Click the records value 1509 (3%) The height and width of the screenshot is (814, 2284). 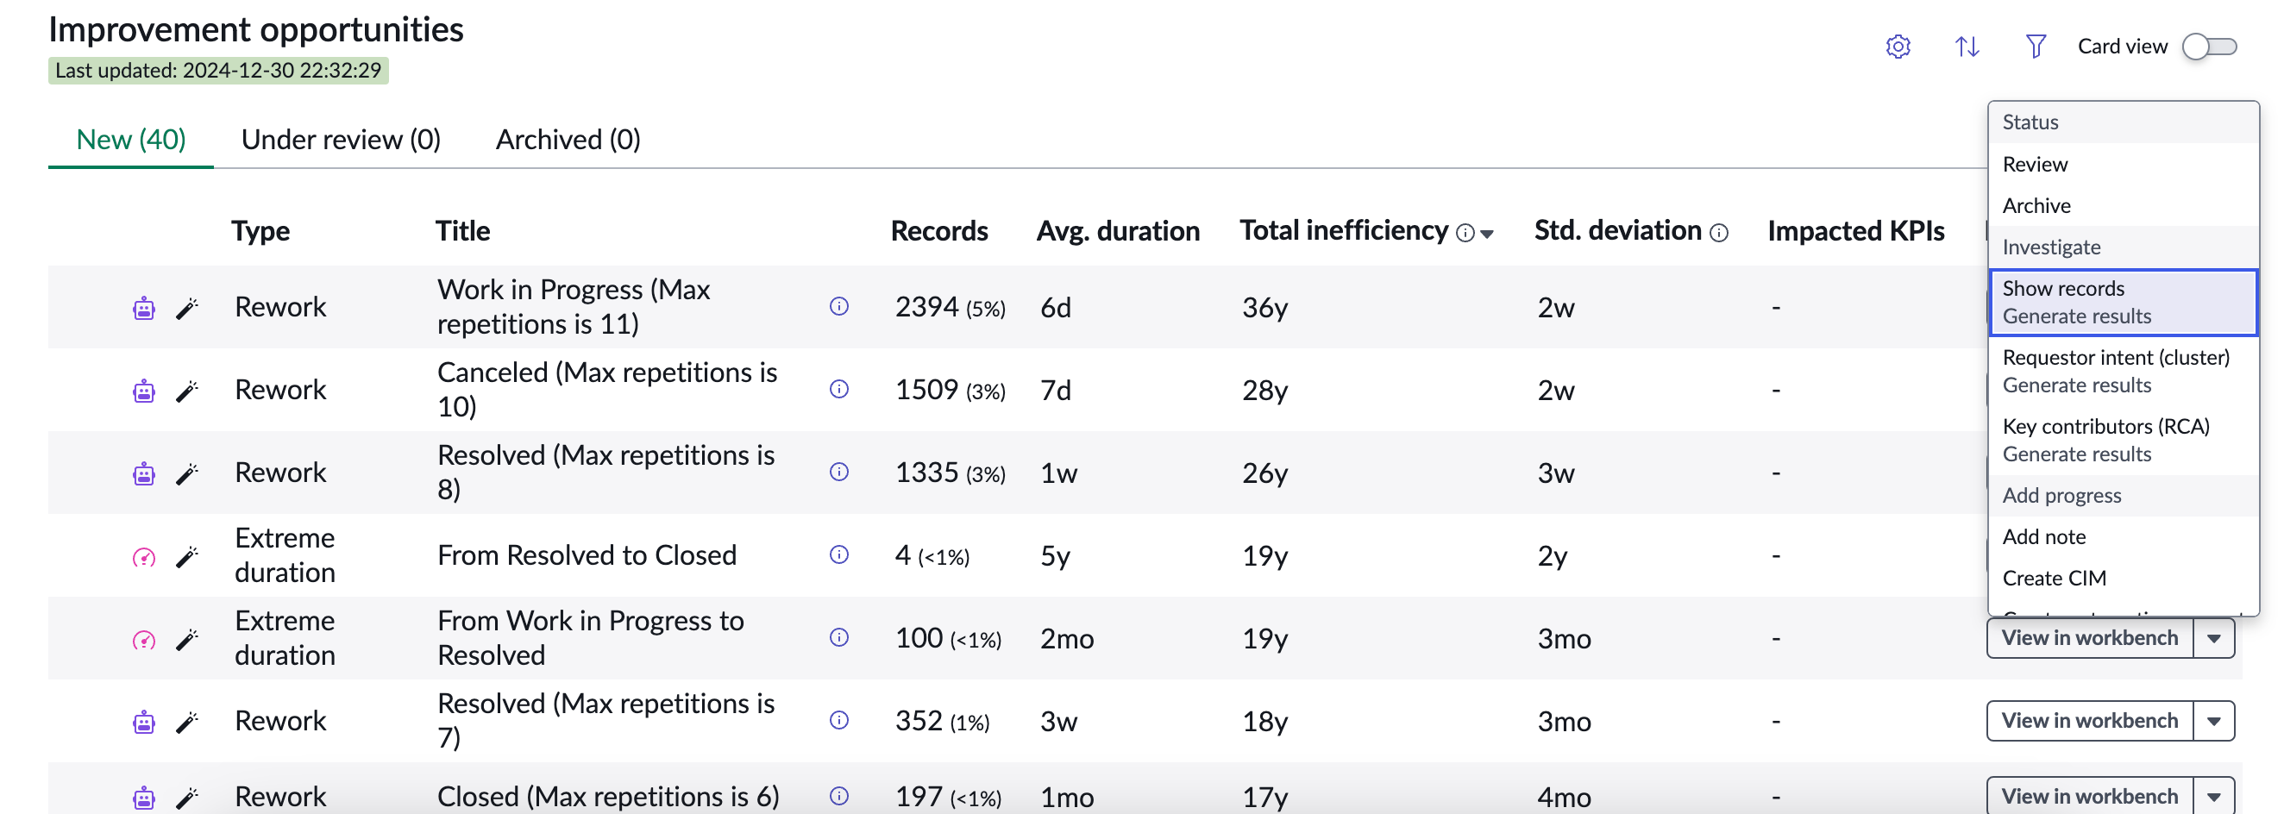click(x=950, y=389)
